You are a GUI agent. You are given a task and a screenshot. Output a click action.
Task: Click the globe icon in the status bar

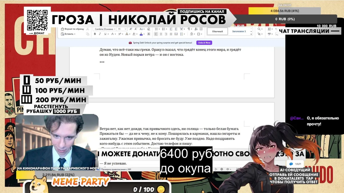coord(222,169)
